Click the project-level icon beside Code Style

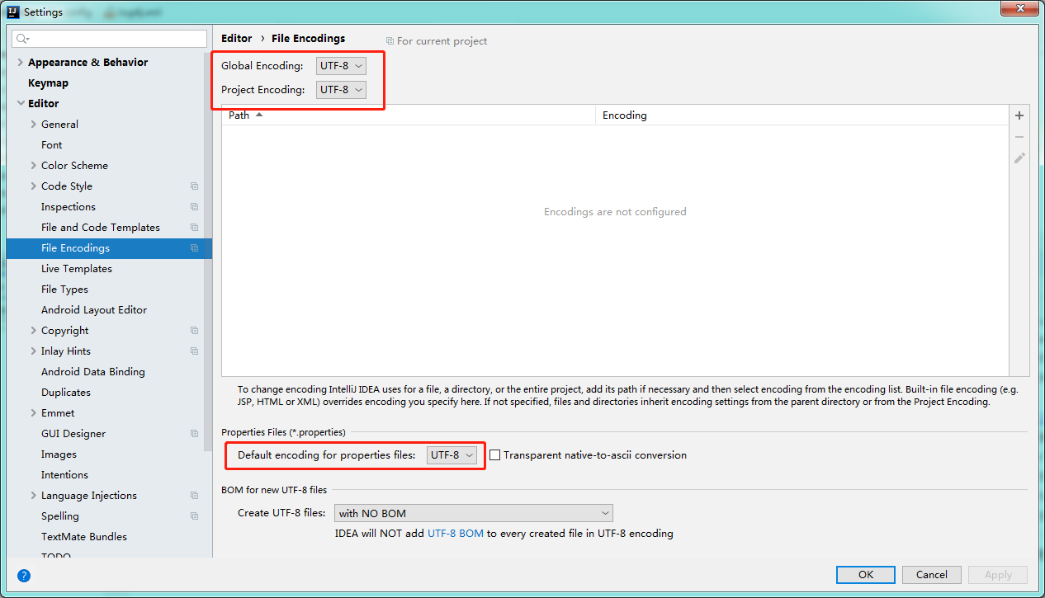[x=194, y=186]
